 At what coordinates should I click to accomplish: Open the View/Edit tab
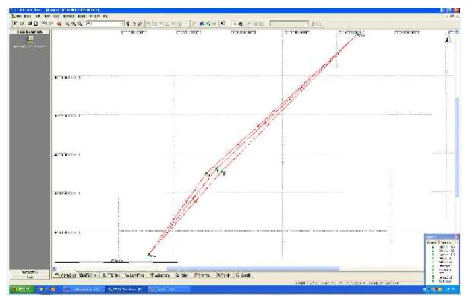(65, 275)
